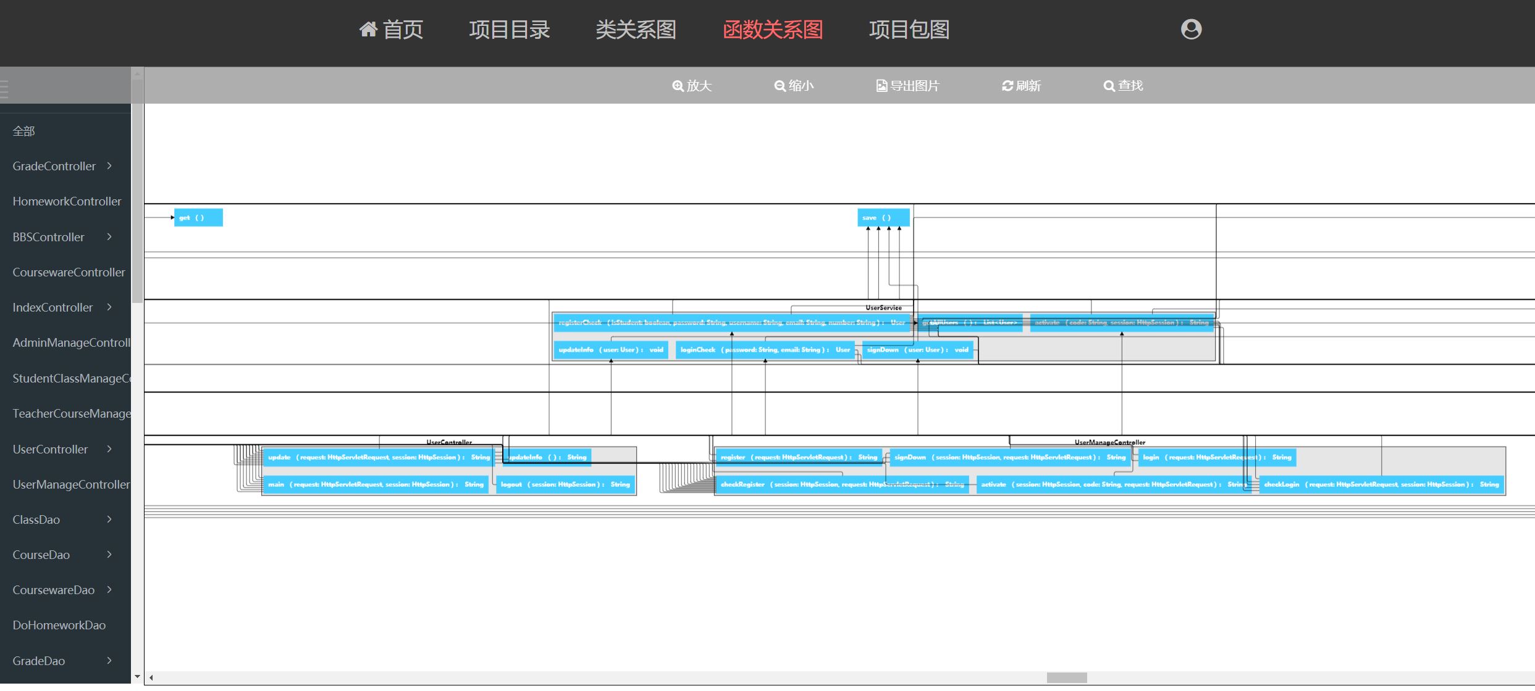This screenshot has height=691, width=1535.
Task: Click the save() function node
Action: tap(883, 218)
